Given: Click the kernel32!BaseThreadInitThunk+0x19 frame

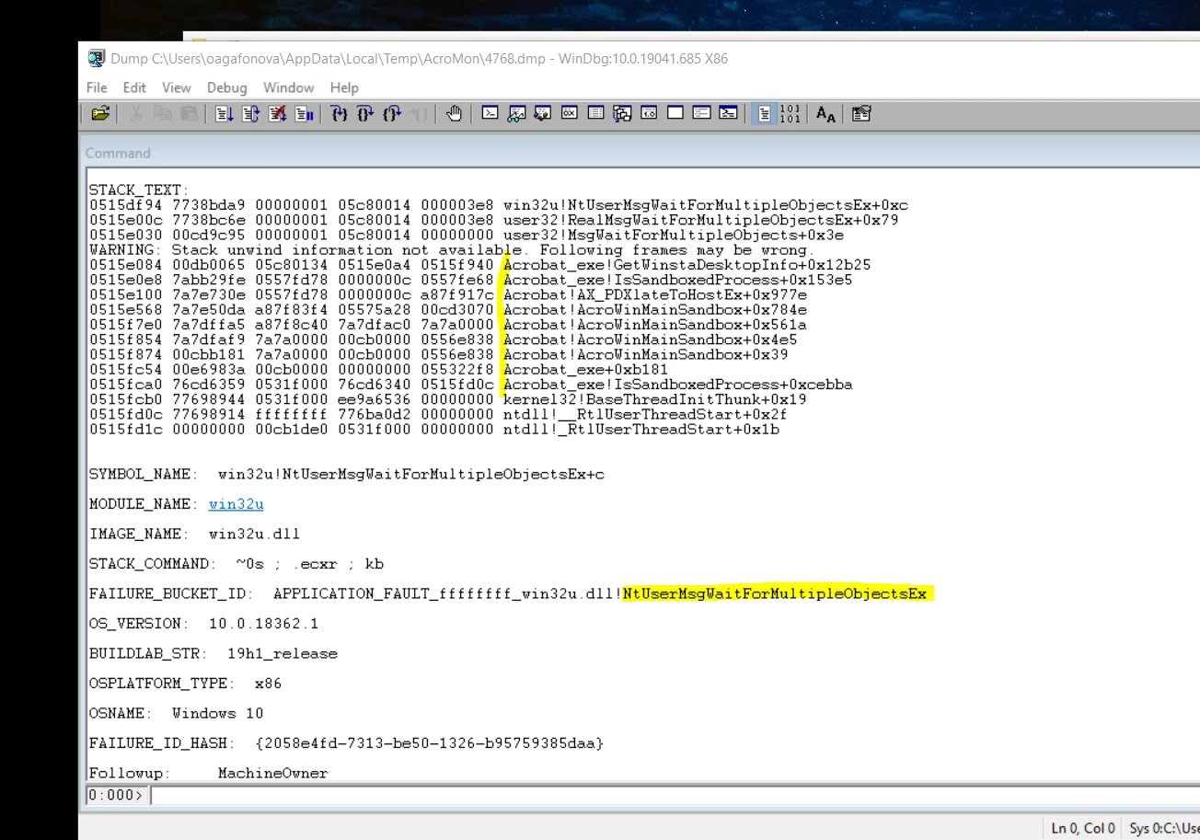Looking at the screenshot, I should [655, 399].
